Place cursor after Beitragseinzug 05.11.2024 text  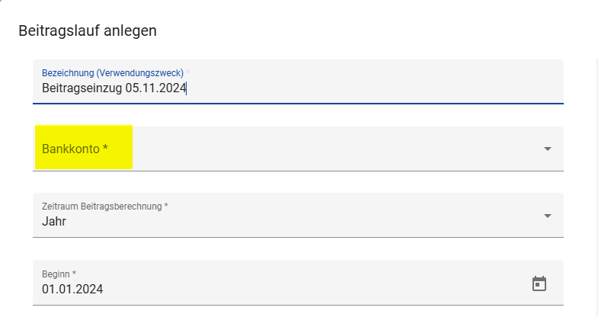187,88
